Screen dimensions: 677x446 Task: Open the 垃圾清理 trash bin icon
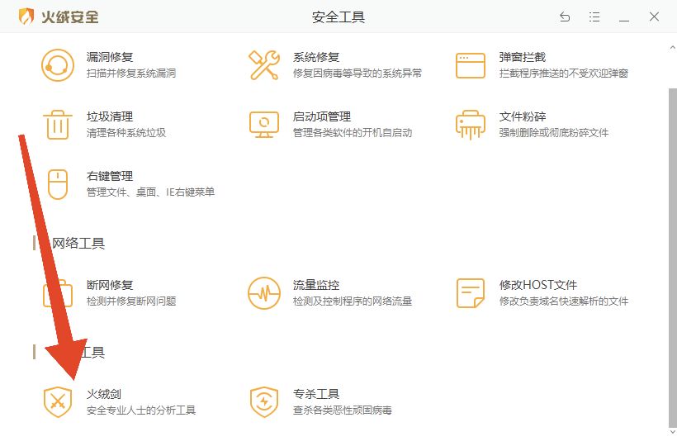tap(58, 125)
